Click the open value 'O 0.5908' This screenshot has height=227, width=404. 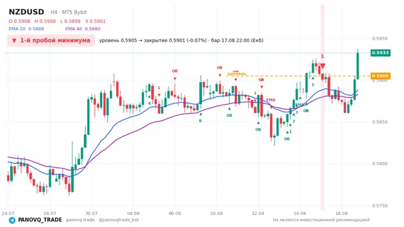pyautogui.click(x=20, y=21)
